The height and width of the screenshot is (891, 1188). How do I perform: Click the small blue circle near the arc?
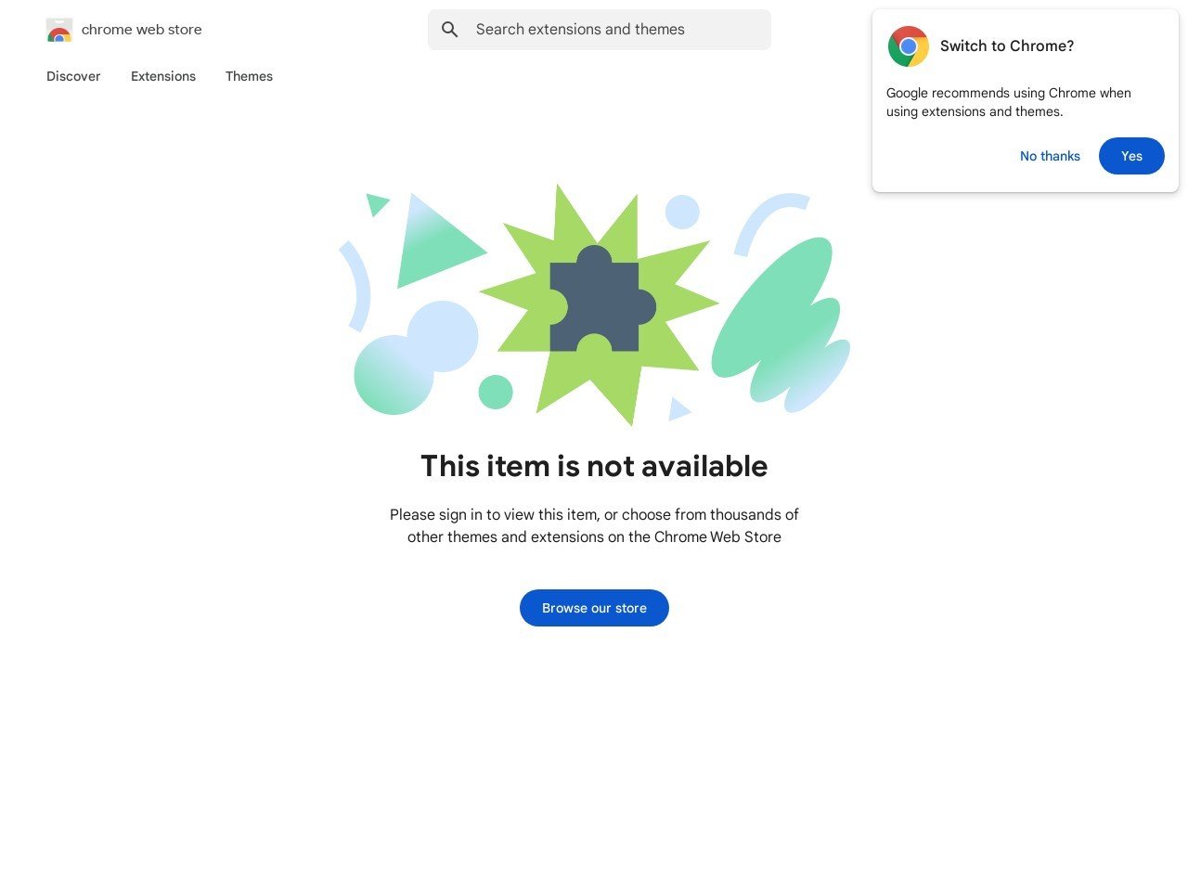point(682,212)
